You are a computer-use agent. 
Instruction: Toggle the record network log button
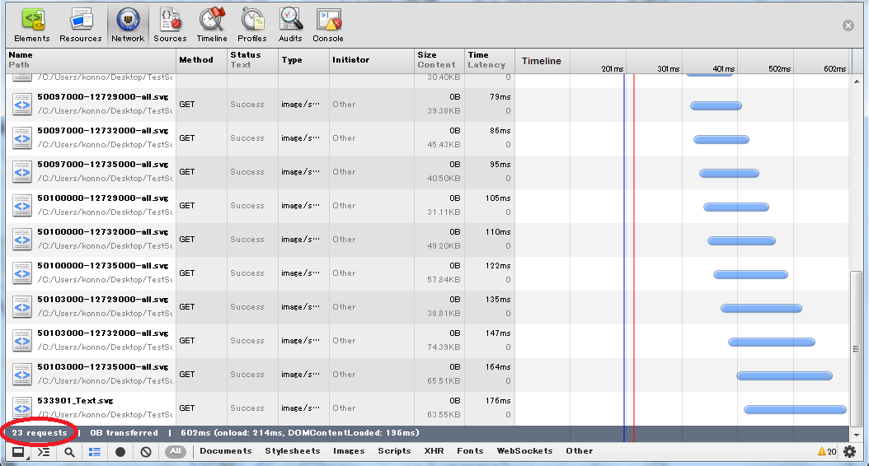tap(120, 451)
